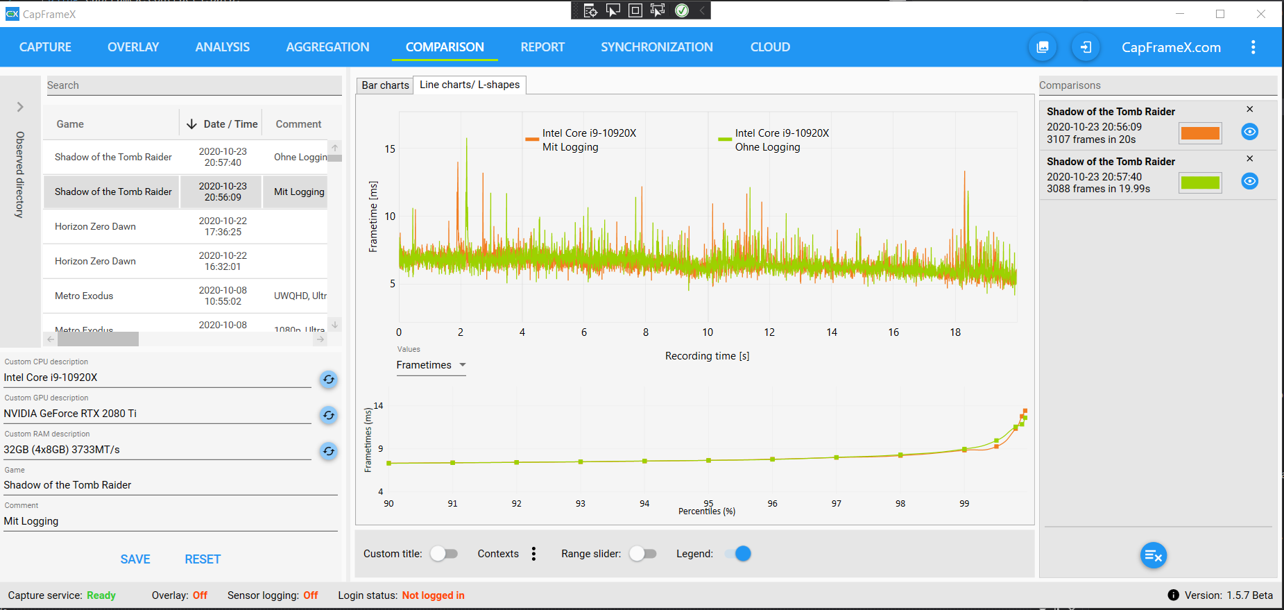
Task: Enable the Range slider switch
Action: coord(643,554)
